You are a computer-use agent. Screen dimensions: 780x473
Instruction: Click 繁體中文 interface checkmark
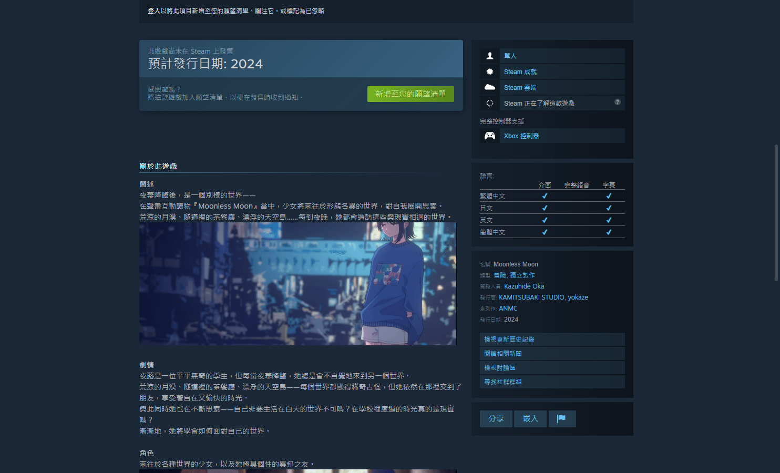(545, 196)
